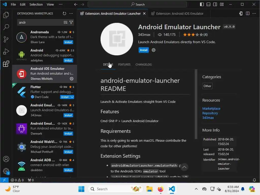
Task: Click manage gear for Android iOS Emulator
Action: pos(71,79)
